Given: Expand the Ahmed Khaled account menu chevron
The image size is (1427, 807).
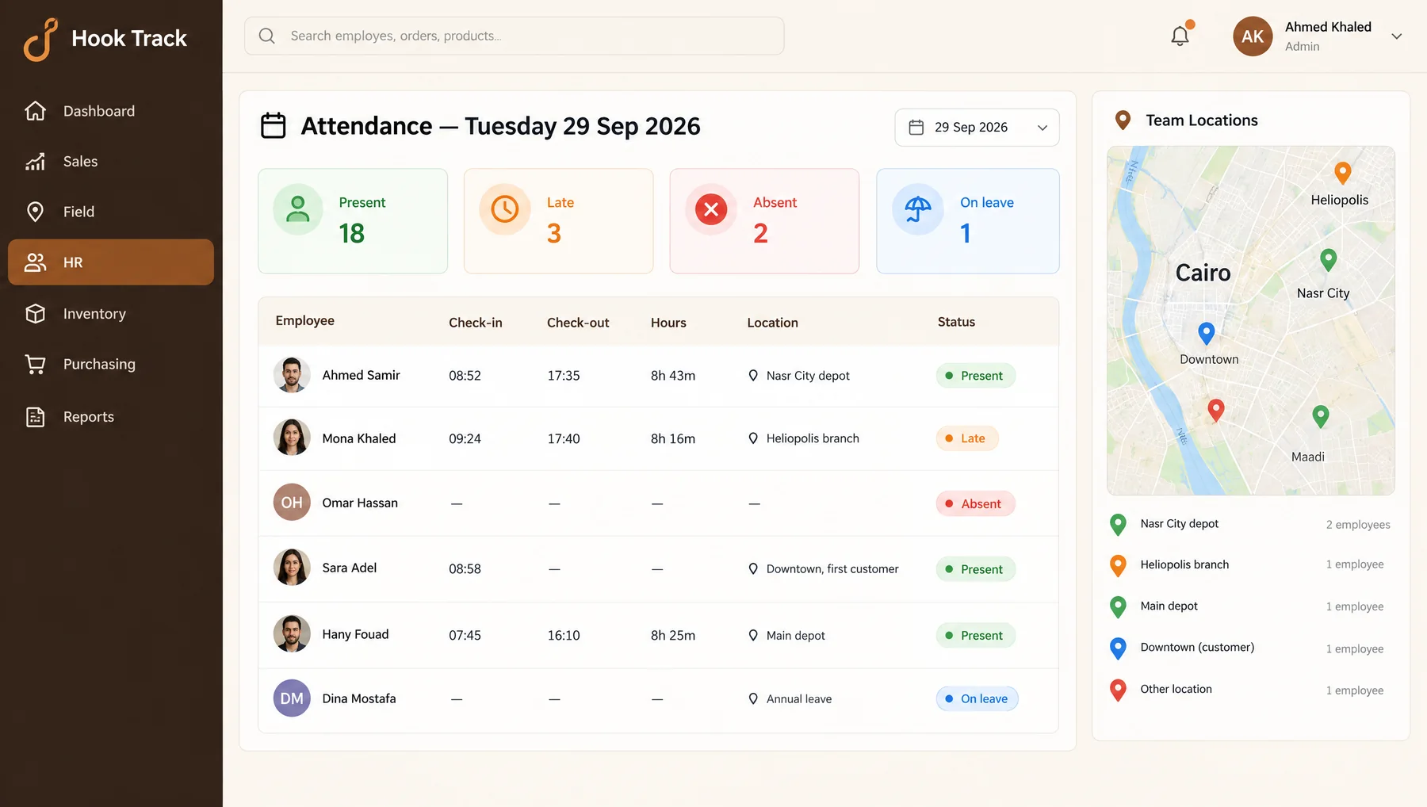Looking at the screenshot, I should click(1397, 36).
